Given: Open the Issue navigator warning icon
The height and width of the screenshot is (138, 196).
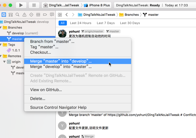Looking at the screenshot, I should 24,15.
